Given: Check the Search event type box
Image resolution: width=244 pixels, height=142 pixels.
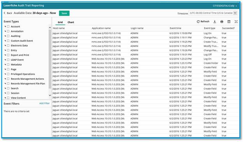Looking at the screenshot, I should pos(8,88).
